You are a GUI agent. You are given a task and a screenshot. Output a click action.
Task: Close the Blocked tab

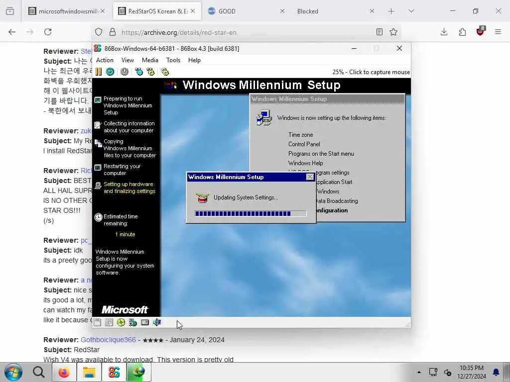click(372, 11)
